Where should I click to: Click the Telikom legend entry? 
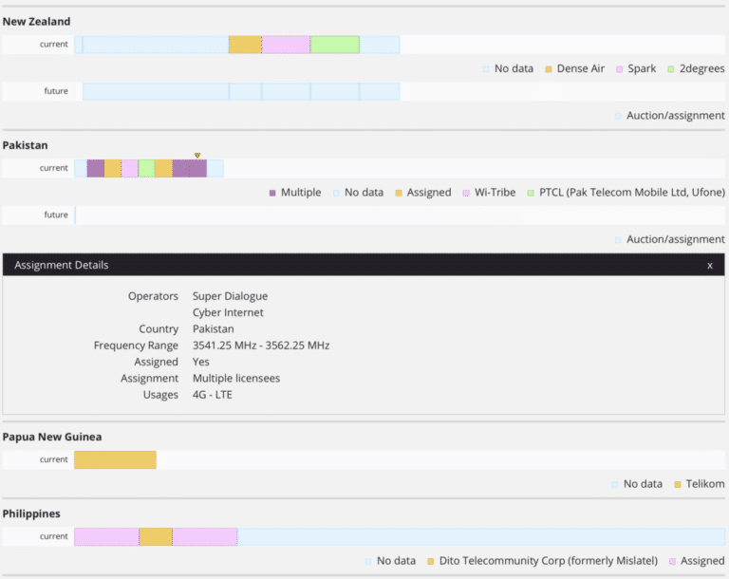pyautogui.click(x=700, y=484)
